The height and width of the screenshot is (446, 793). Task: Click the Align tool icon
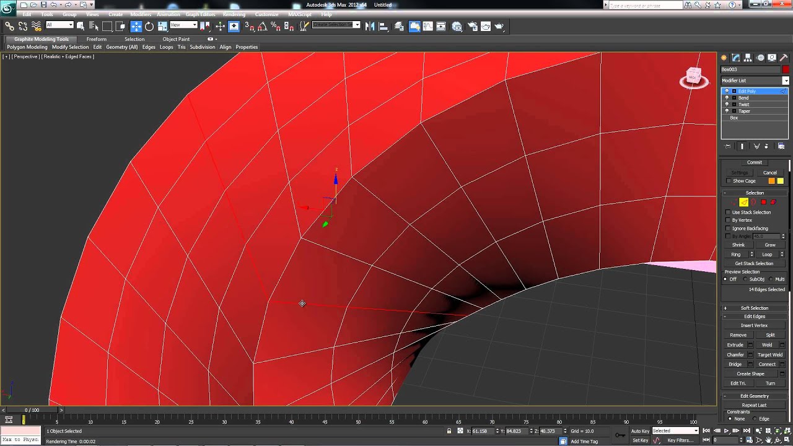point(383,26)
